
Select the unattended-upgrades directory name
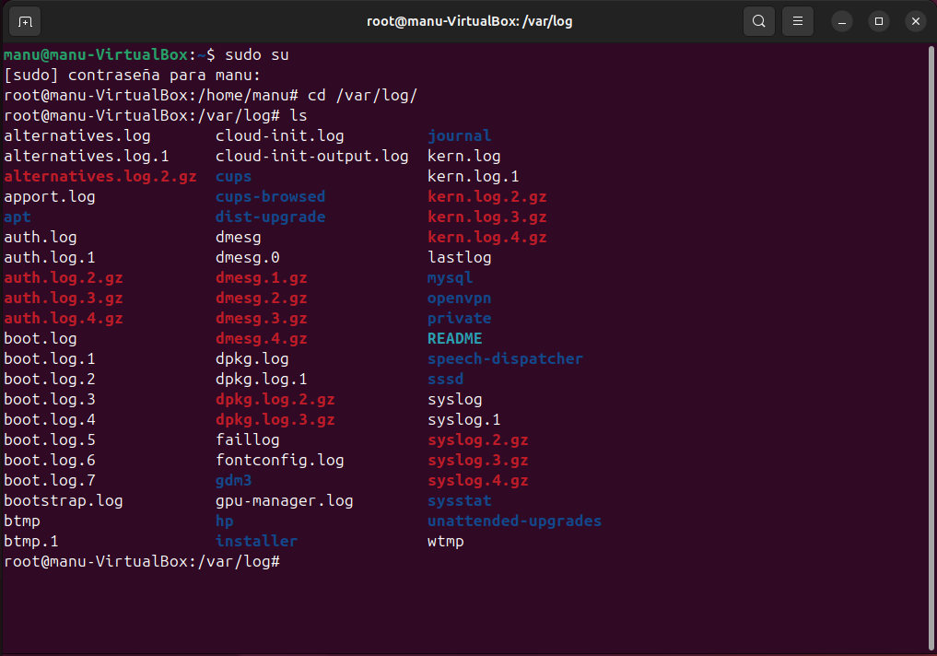pyautogui.click(x=514, y=521)
